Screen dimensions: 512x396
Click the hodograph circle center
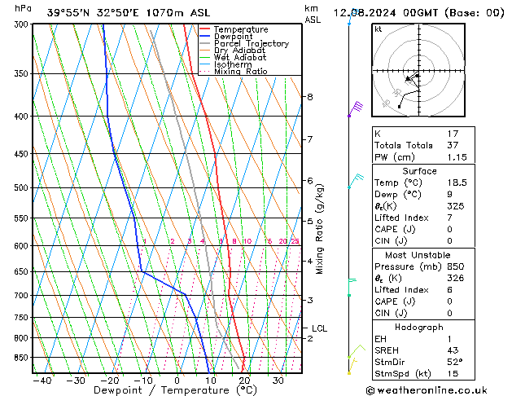pyautogui.click(x=419, y=72)
